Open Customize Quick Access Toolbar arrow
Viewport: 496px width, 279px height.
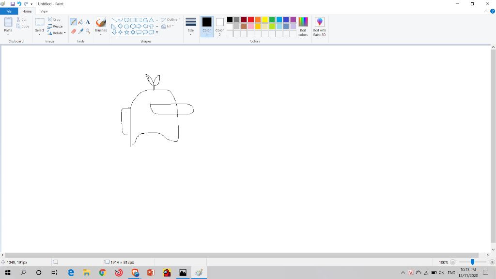click(31, 4)
